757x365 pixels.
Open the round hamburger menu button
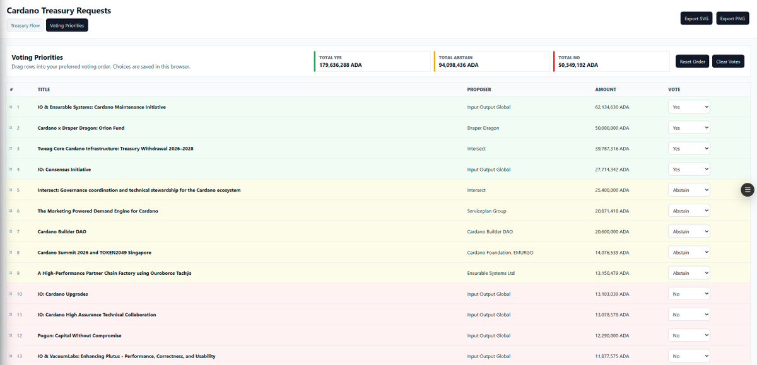(x=748, y=190)
